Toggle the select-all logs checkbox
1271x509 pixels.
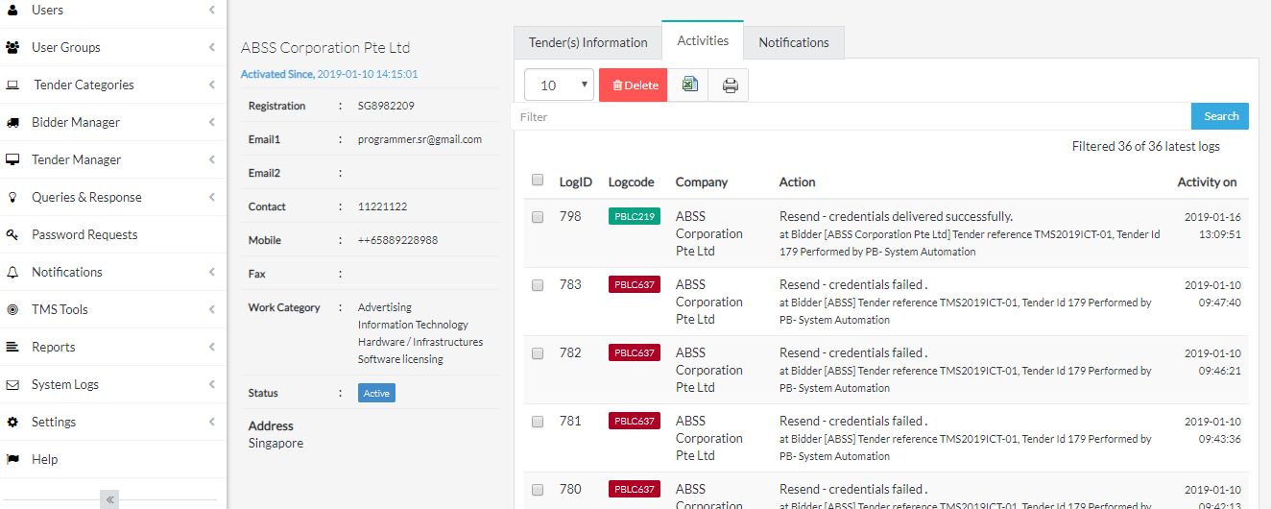pos(538,180)
